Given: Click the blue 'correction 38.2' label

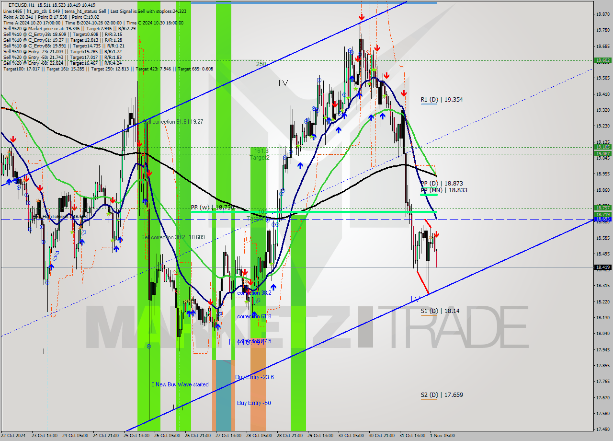Looking at the screenshot, I should 254,293.
